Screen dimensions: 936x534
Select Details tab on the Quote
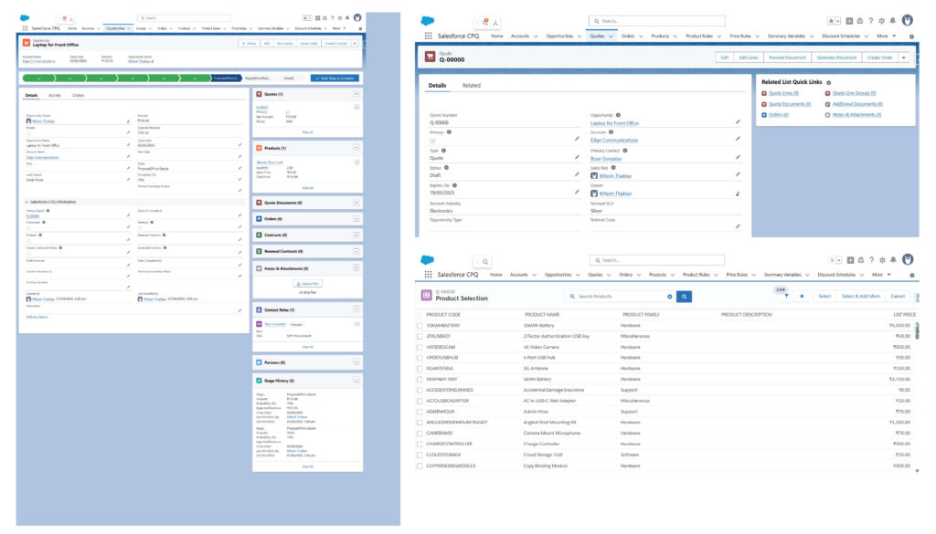coord(437,85)
